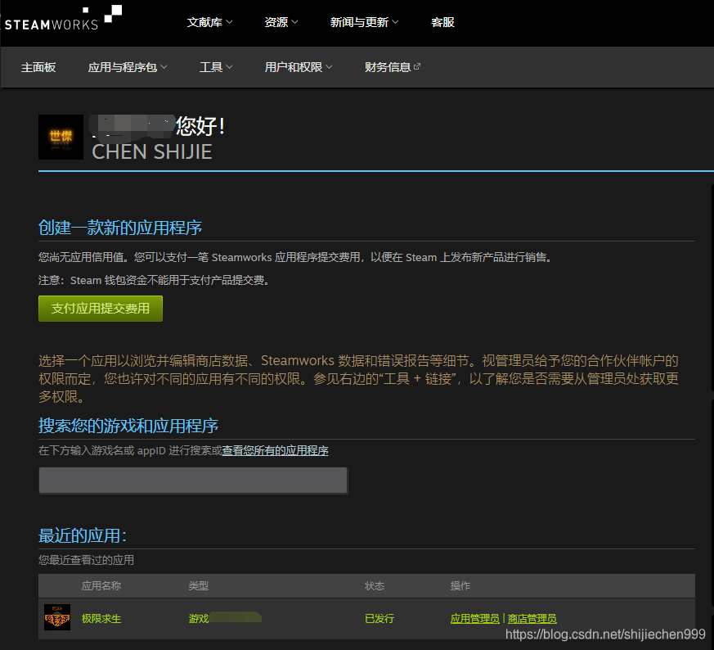Open the 主面板 dashboard tab

click(x=38, y=67)
